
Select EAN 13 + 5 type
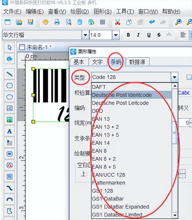click(x=131, y=135)
